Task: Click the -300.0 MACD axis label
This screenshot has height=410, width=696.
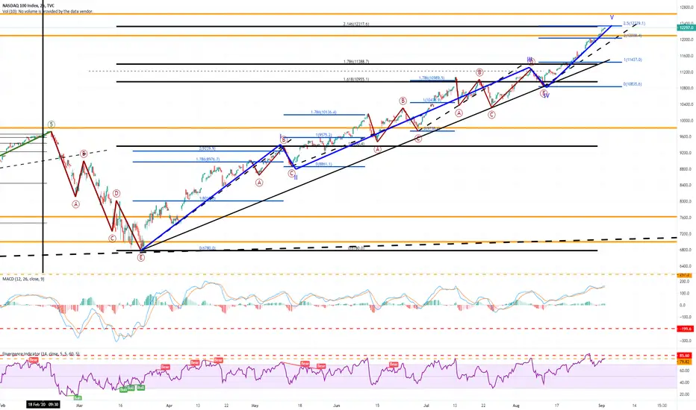Action: click(684, 341)
